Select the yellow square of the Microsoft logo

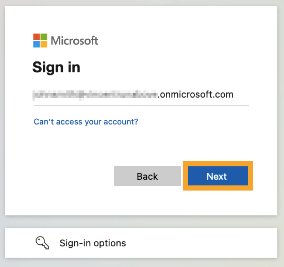[x=44, y=44]
